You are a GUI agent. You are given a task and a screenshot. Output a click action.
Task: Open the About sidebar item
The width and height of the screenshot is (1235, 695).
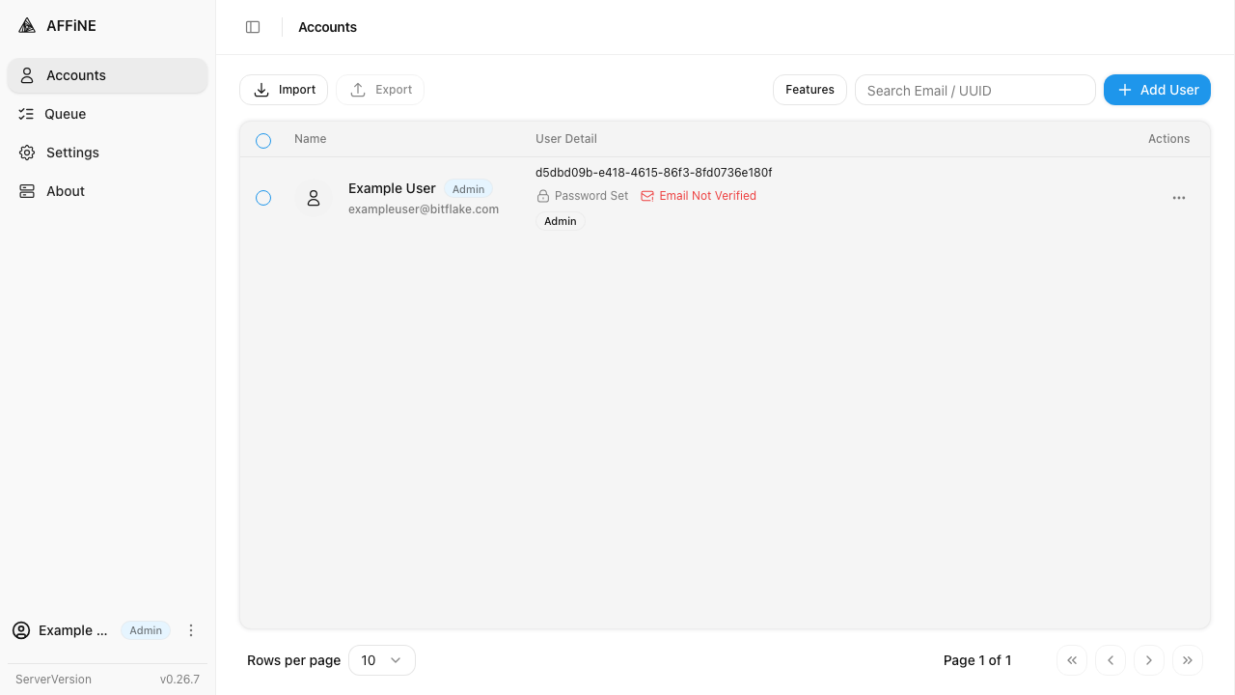[x=107, y=191]
